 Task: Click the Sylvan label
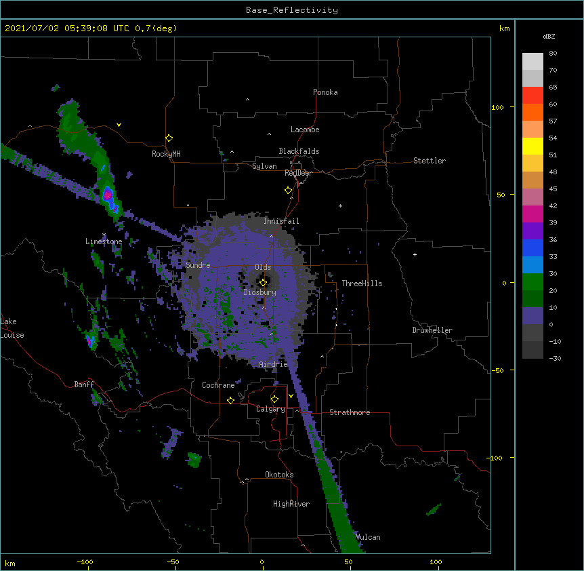click(x=264, y=166)
